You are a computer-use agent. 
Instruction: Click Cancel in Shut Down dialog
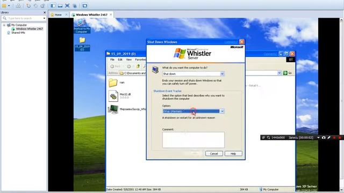coord(214,154)
